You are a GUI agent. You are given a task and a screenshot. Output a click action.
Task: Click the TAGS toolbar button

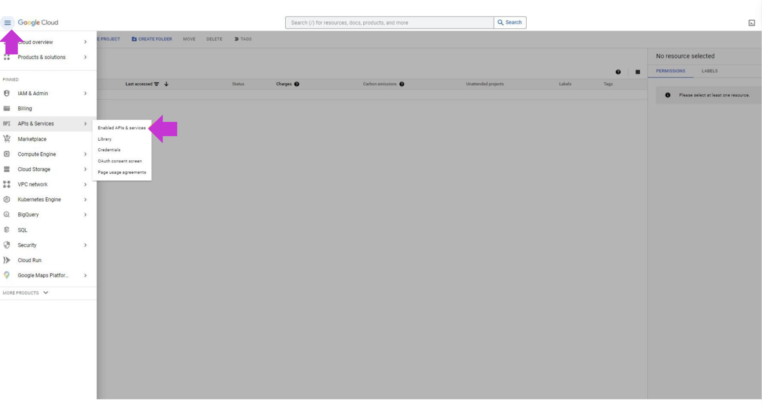tap(243, 39)
